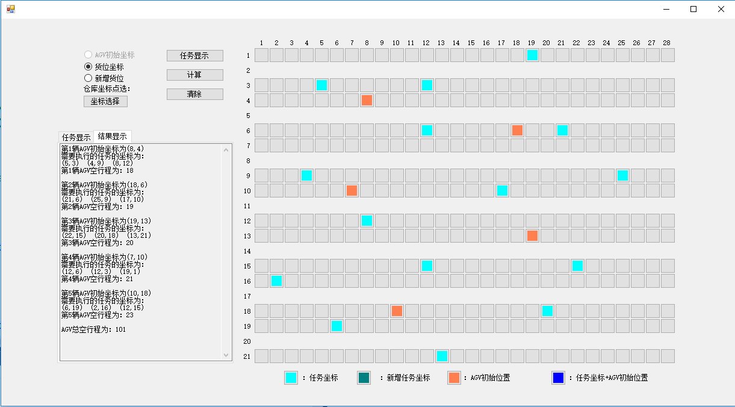Click the results box scrollbar up arrow
Image resolution: width=735 pixels, height=407 pixels.
point(227,151)
